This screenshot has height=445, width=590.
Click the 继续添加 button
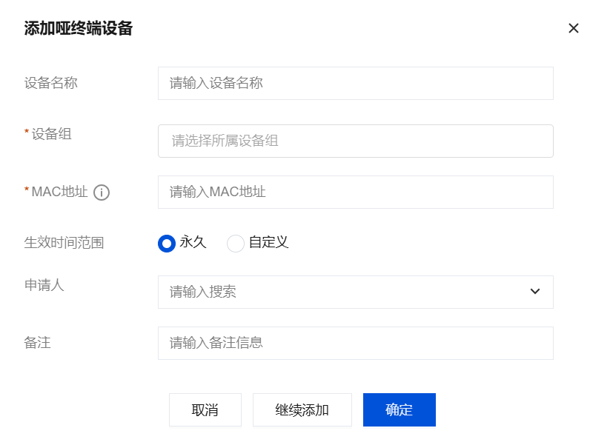302,409
